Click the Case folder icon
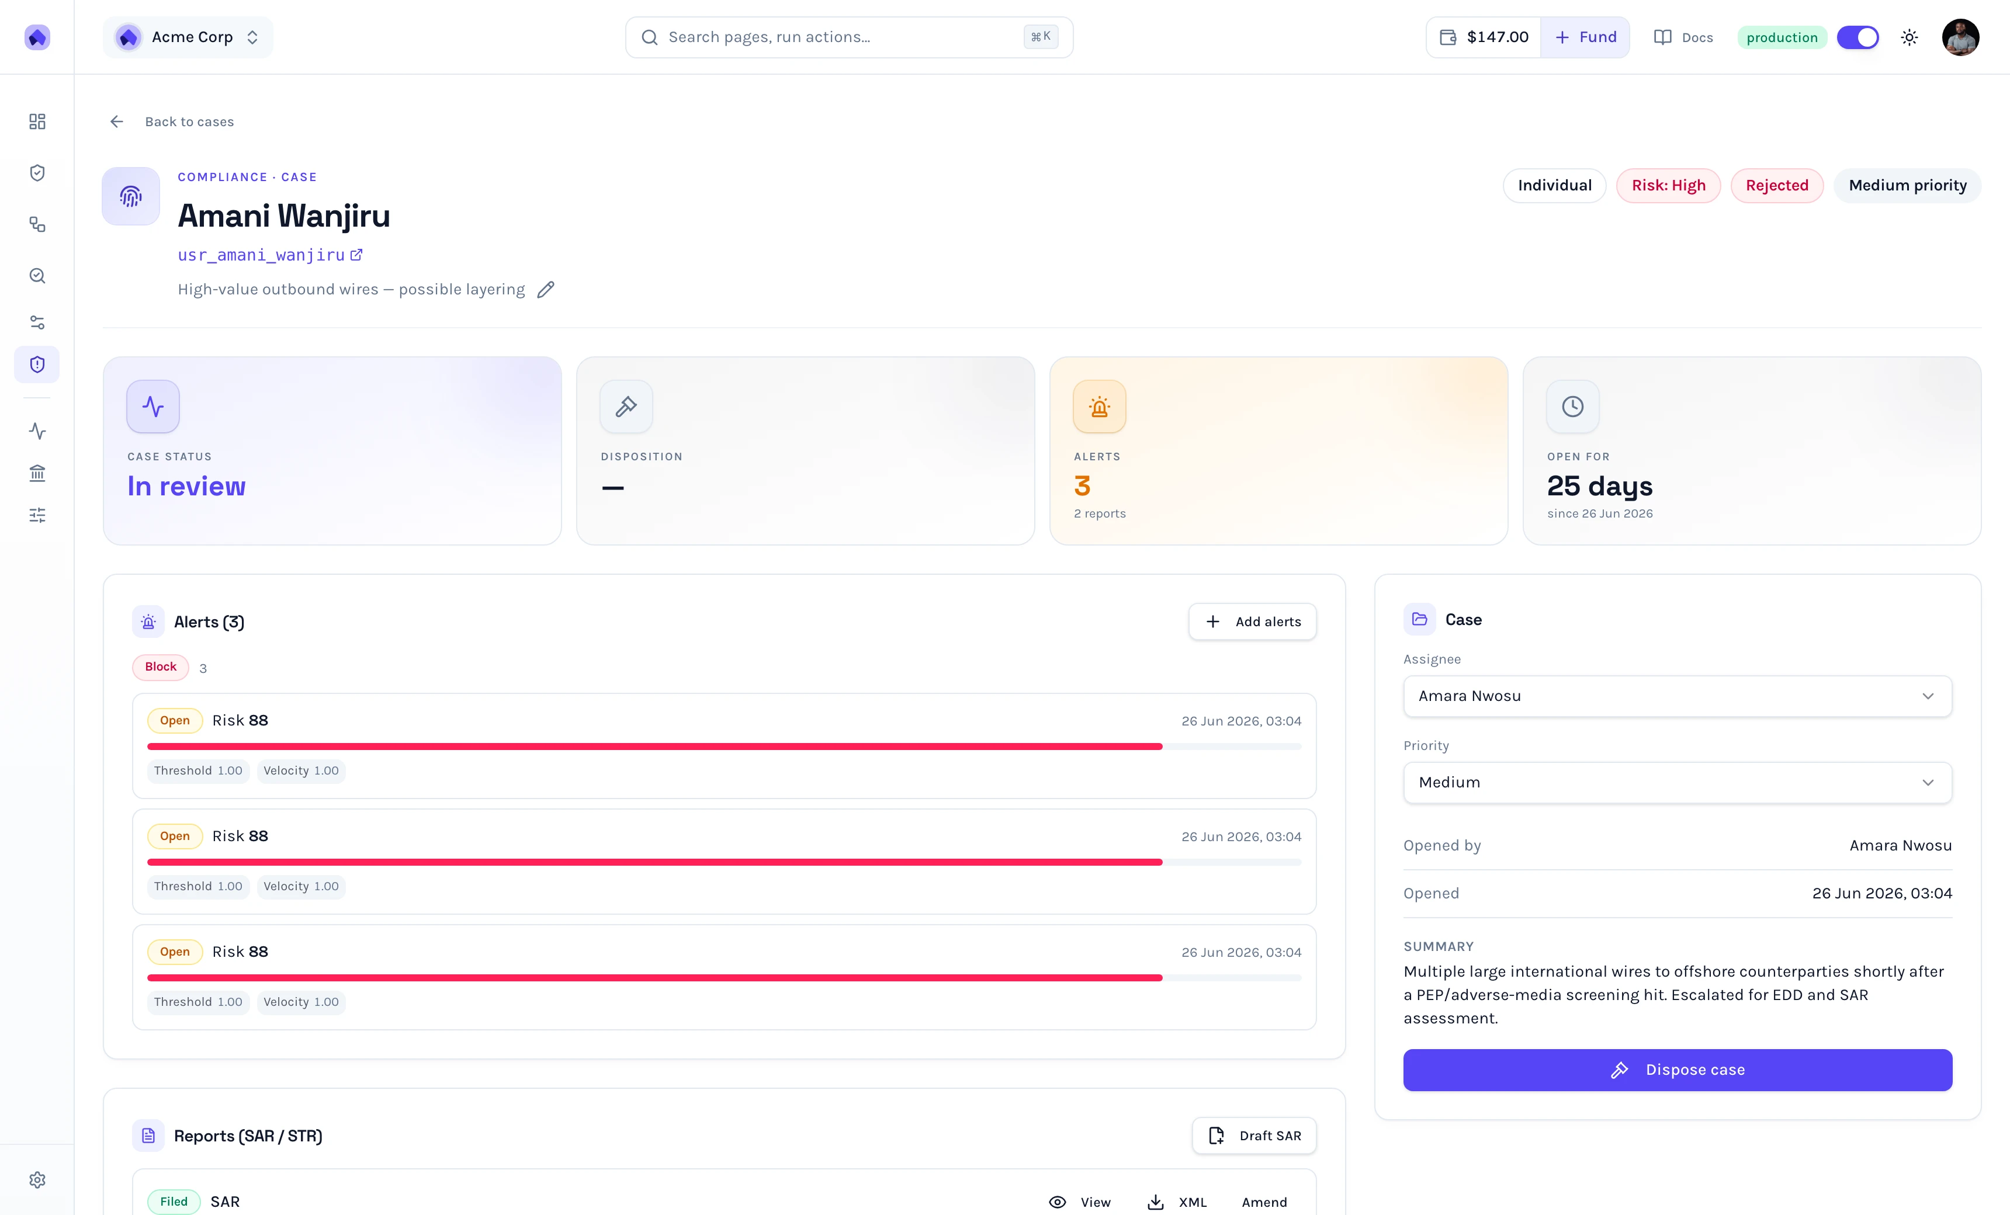 [1419, 619]
